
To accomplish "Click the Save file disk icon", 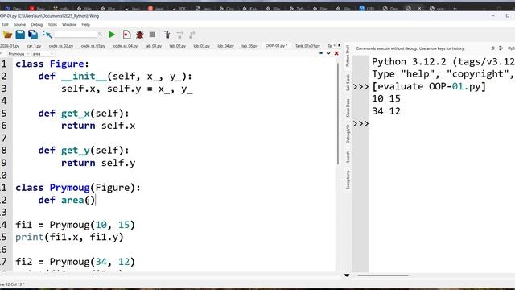I will 20,35.
